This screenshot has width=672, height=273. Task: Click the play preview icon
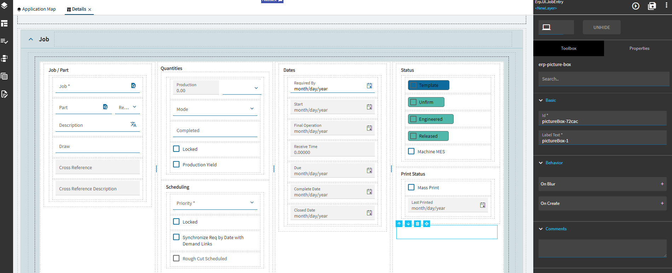636,6
